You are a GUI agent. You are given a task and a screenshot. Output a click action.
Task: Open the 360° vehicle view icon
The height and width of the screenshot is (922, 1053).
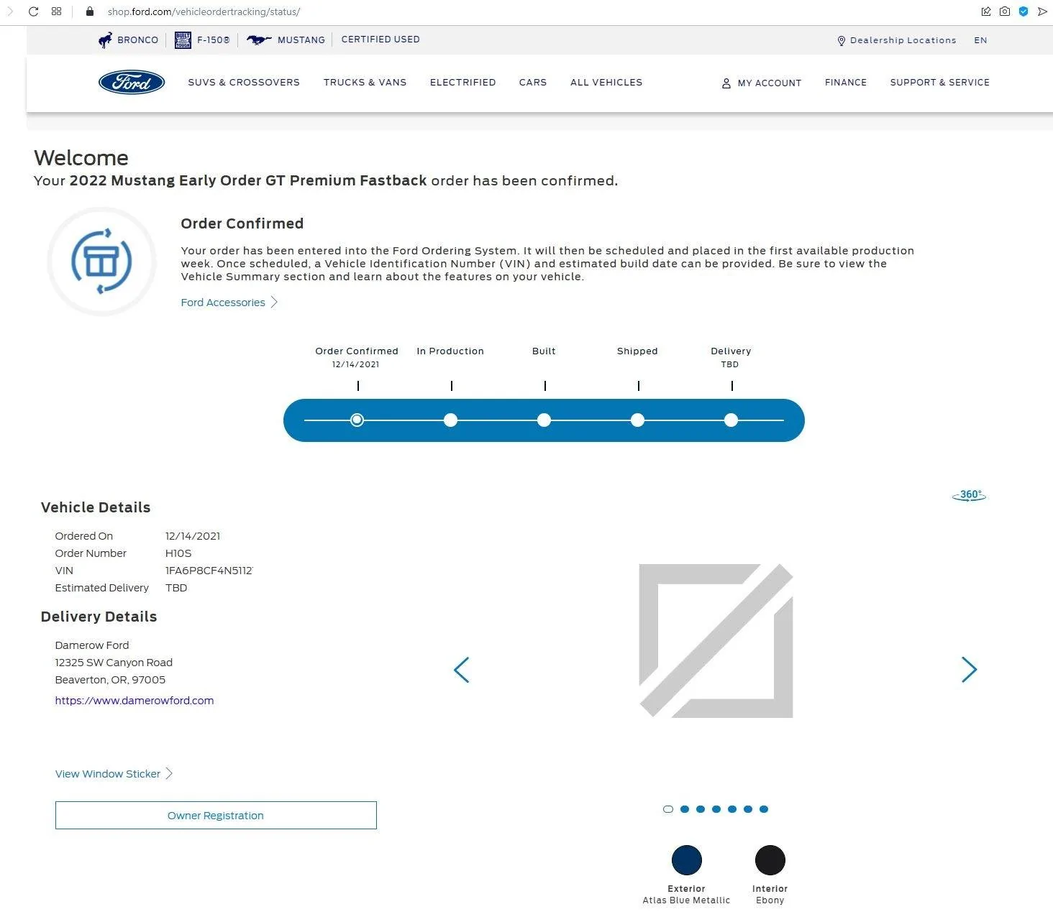(969, 495)
